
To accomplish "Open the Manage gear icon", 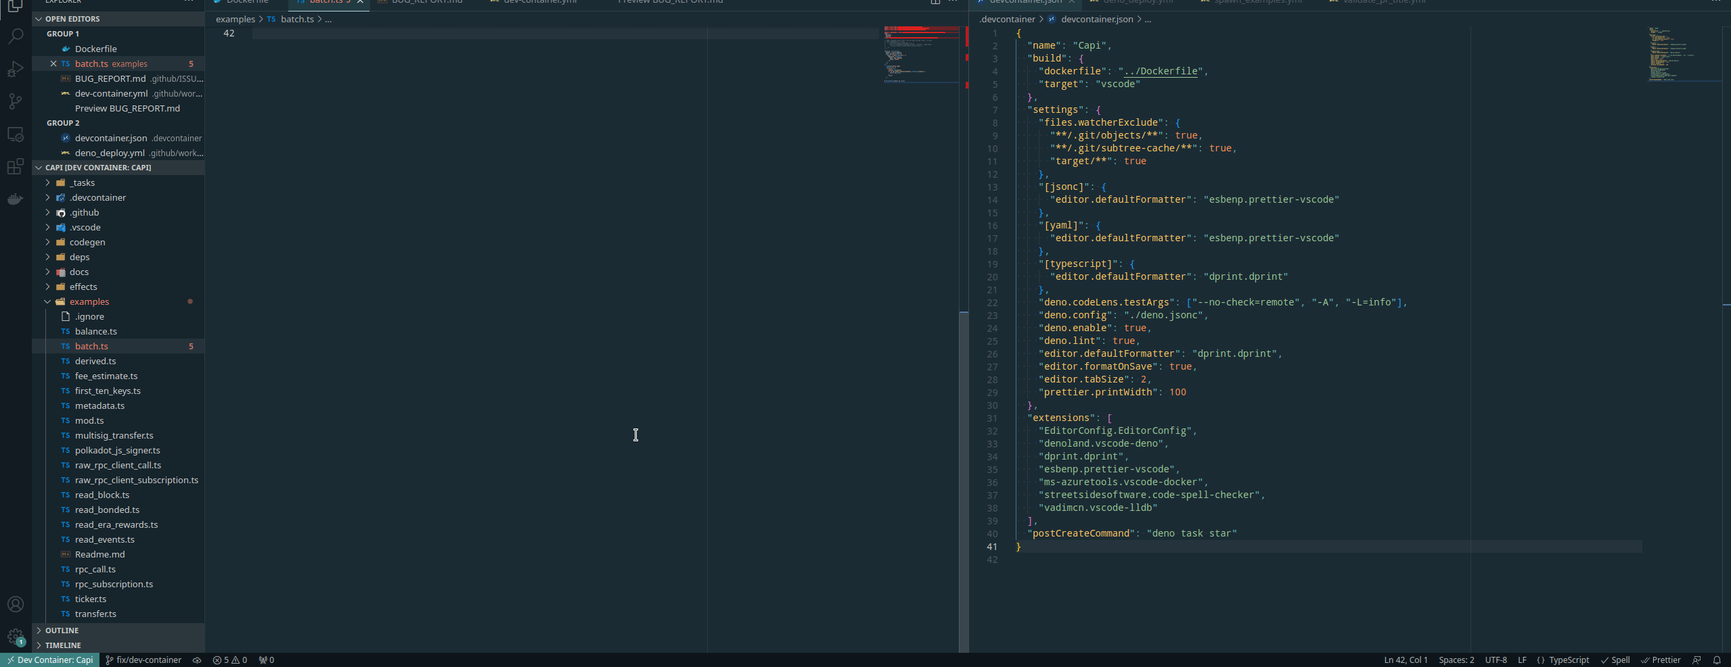I will coord(15,636).
